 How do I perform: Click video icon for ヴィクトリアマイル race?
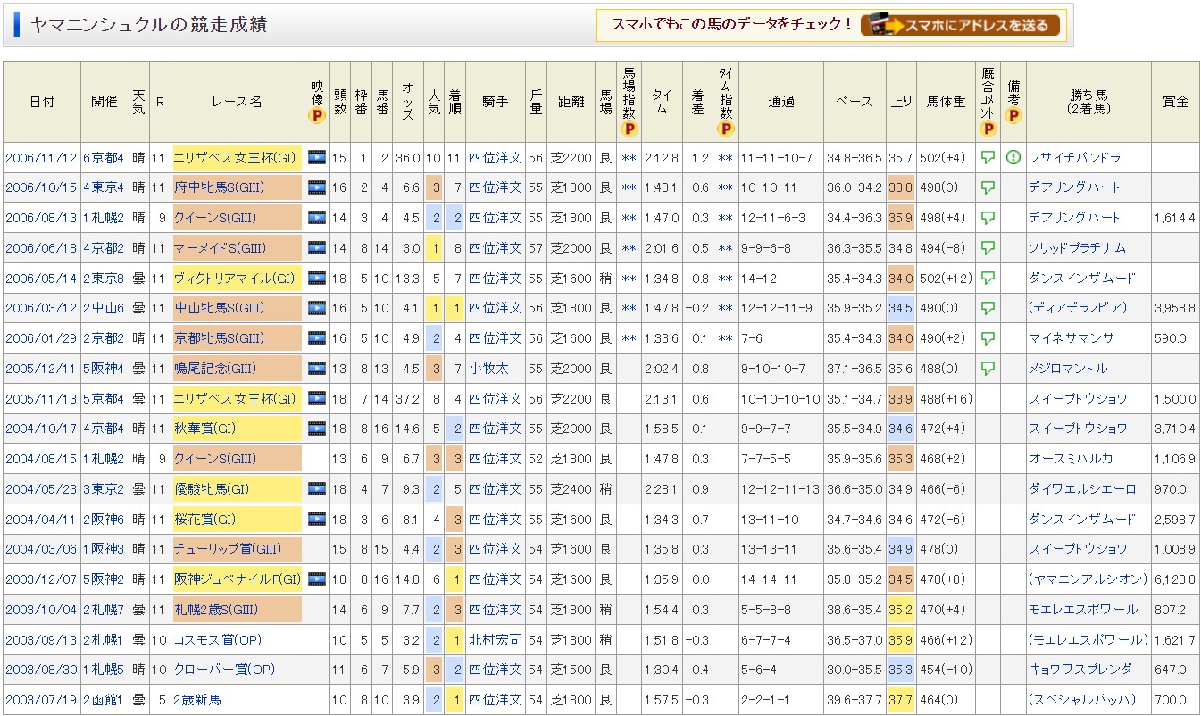(x=316, y=278)
